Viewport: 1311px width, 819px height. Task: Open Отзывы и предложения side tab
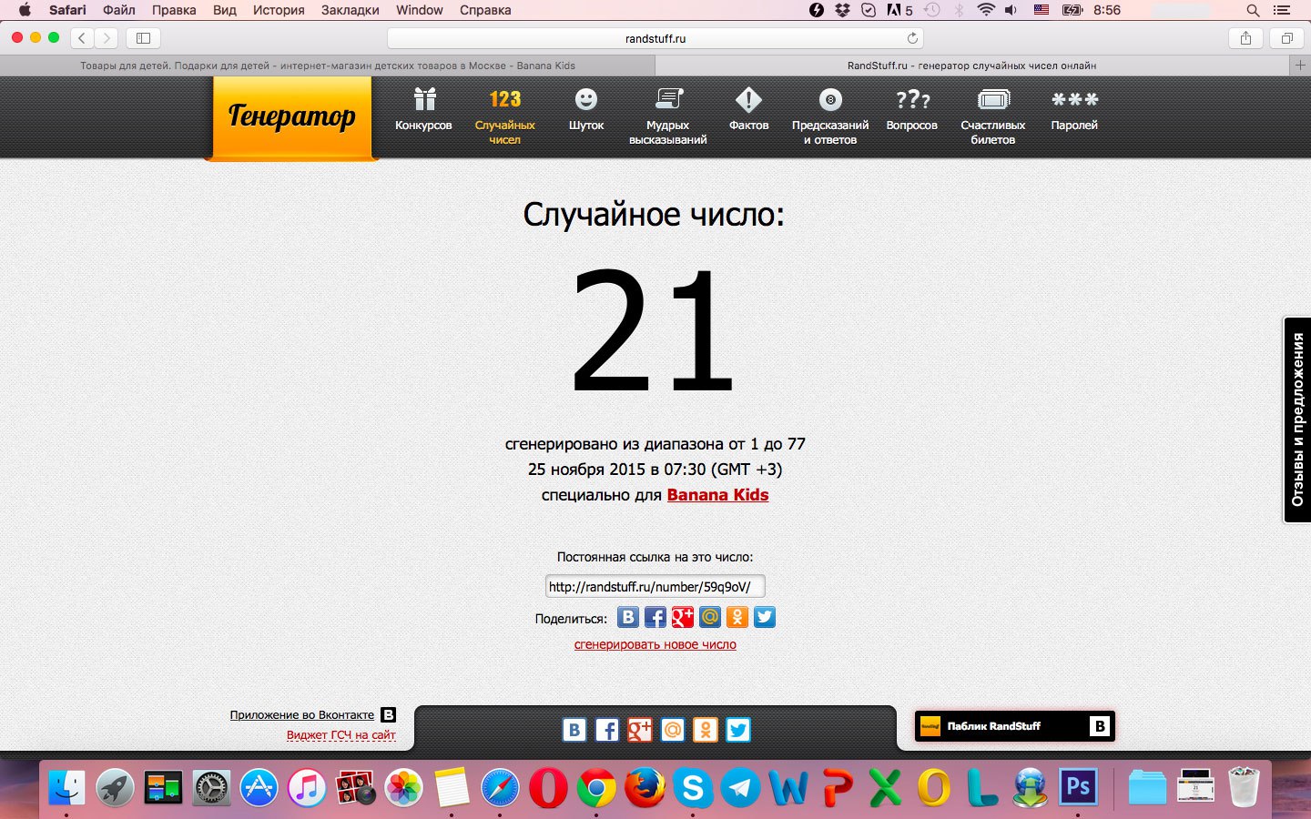click(x=1297, y=420)
